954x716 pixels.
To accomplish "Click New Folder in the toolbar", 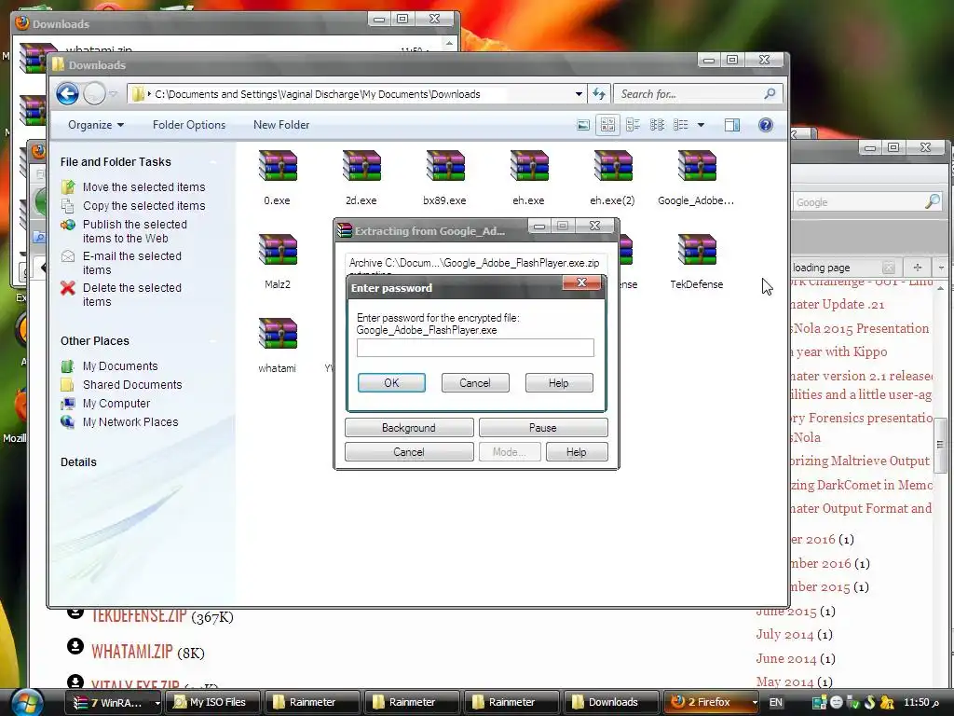I will click(281, 125).
